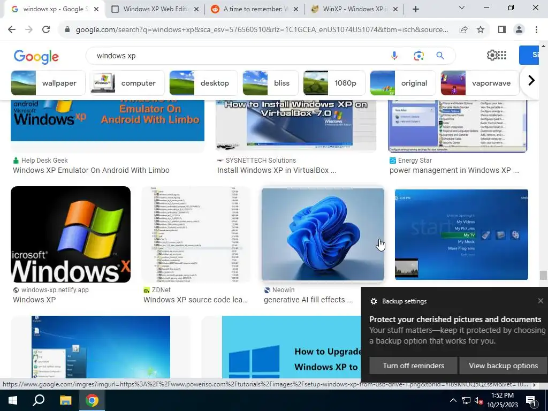Dismiss the Backup settings notification

[x=541, y=301]
